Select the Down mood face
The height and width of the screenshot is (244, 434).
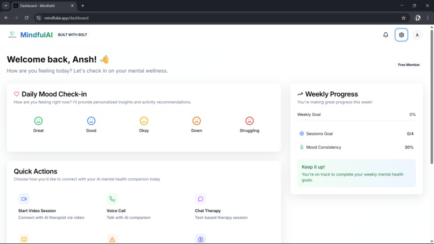197,121
